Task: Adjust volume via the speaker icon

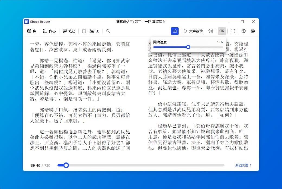Action: 210,31
